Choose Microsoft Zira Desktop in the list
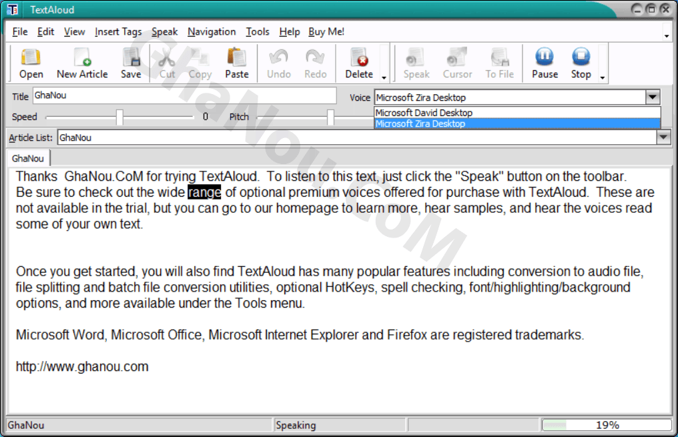Viewport: 678px width, 437px height. tap(517, 123)
